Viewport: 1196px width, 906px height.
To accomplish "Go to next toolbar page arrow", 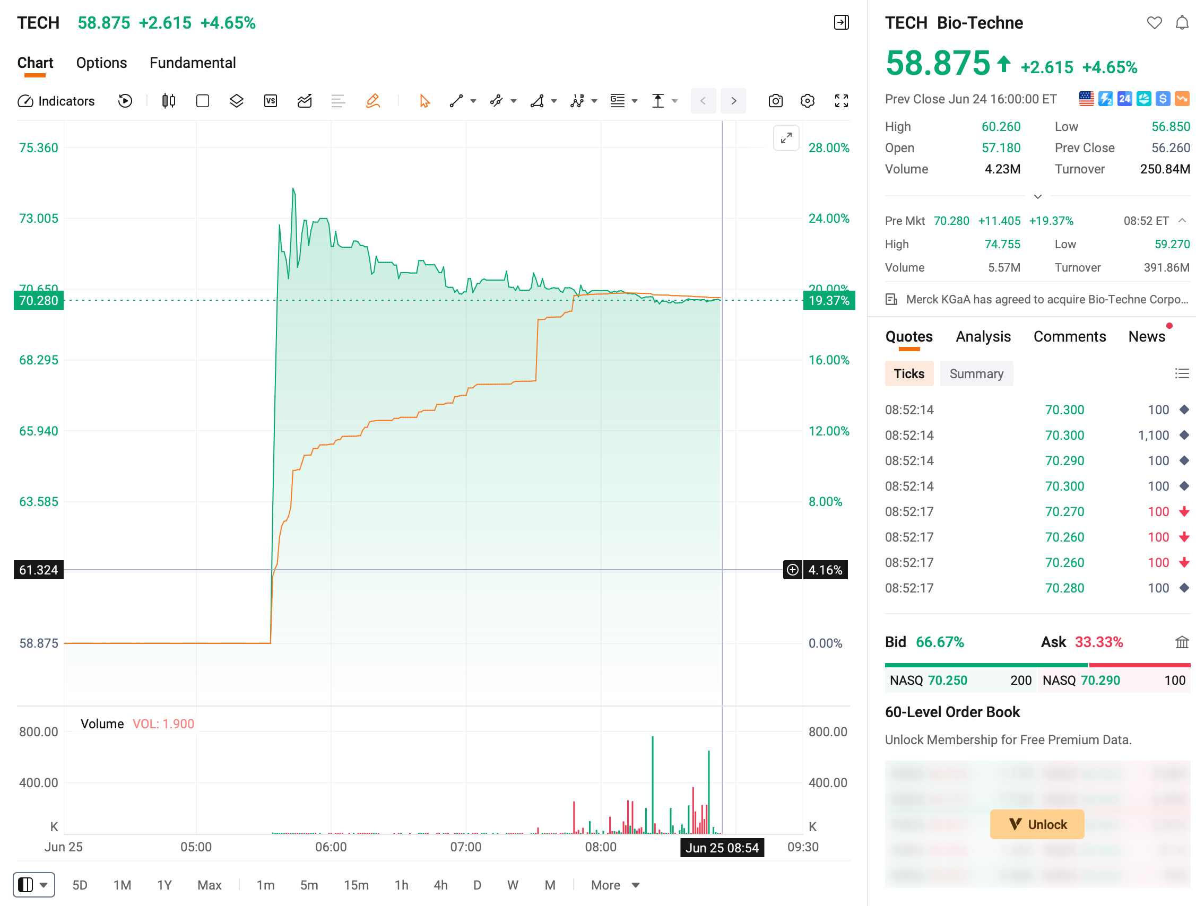I will pyautogui.click(x=734, y=101).
